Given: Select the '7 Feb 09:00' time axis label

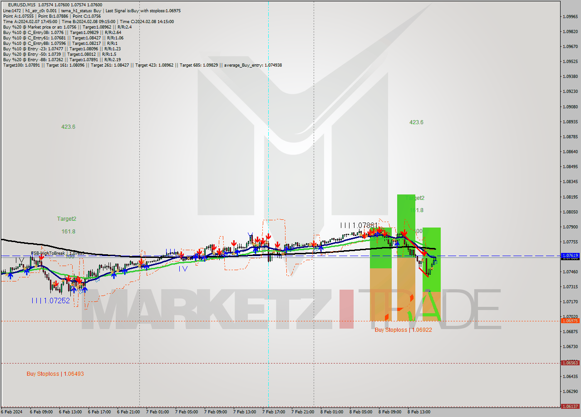Looking at the screenshot, I should tap(216, 412).
